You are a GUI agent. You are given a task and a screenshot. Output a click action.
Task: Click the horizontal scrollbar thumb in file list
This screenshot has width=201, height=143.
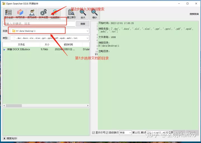click(14, 106)
